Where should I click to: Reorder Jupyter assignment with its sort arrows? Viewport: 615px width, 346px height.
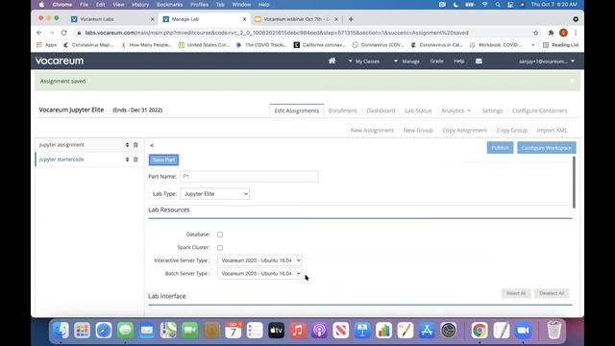click(x=127, y=145)
